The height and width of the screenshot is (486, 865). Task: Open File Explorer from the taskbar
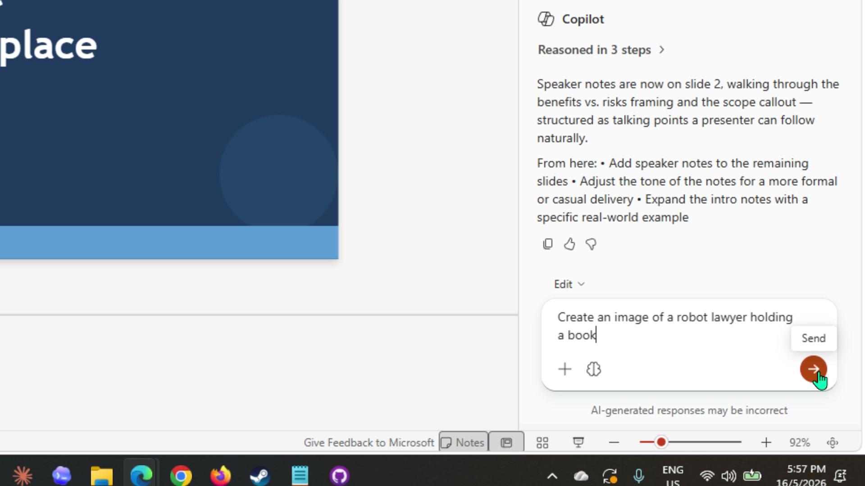click(x=102, y=475)
